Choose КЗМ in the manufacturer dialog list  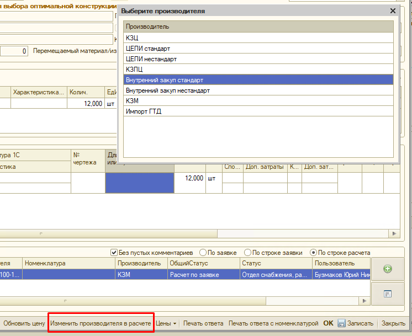[258, 101]
